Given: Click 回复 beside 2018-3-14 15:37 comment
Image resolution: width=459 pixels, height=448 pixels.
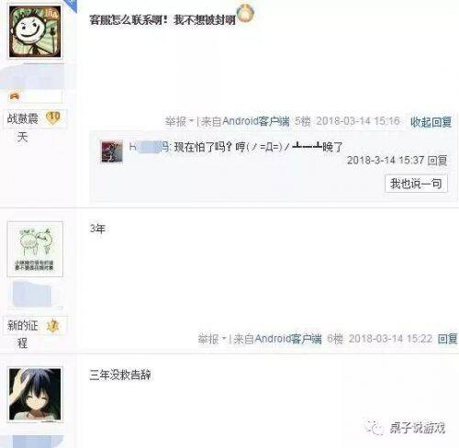Looking at the screenshot, I should click(437, 161).
